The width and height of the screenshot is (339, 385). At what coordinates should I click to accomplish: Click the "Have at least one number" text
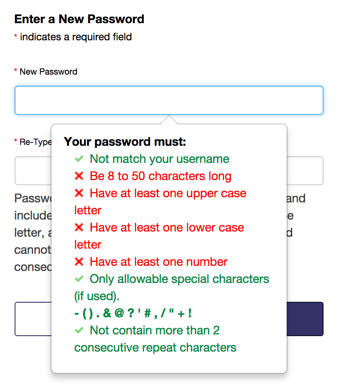[158, 262]
